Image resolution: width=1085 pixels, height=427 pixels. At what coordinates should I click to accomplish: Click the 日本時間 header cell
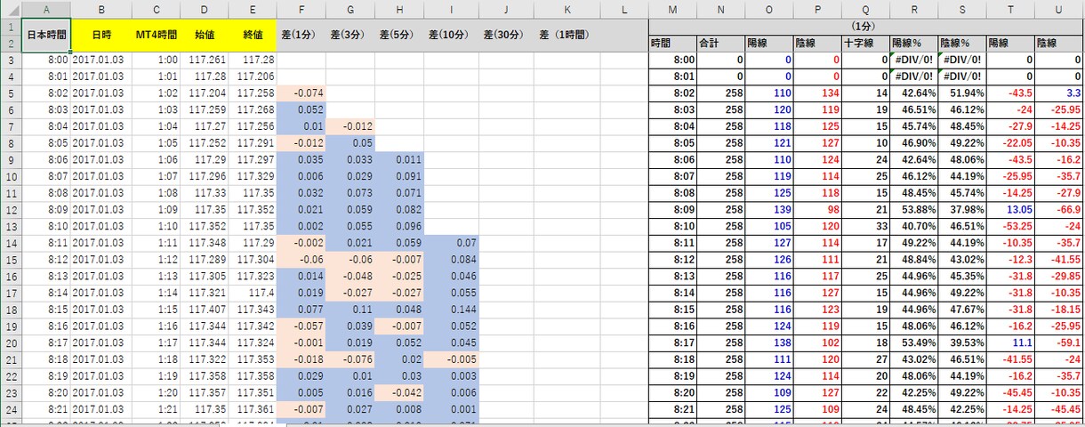click(45, 35)
